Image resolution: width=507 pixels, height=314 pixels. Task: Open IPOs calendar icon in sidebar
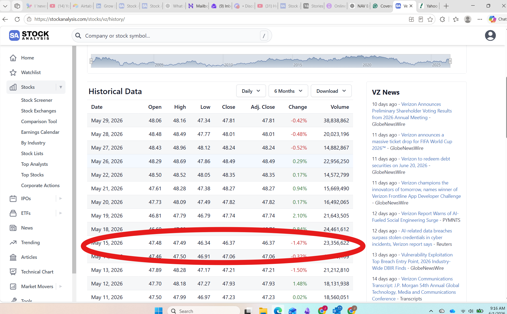(x=13, y=199)
